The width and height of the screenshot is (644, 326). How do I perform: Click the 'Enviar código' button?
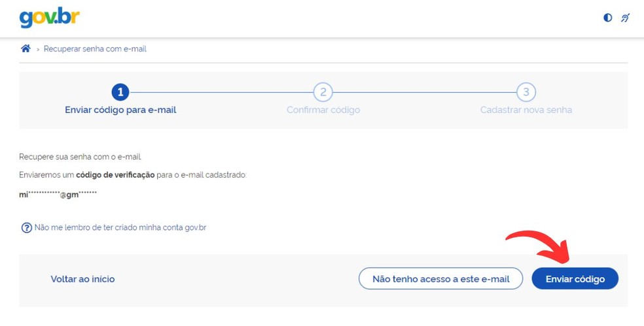point(575,279)
